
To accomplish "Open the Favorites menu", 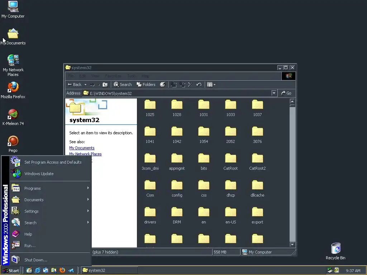I will (113, 76).
